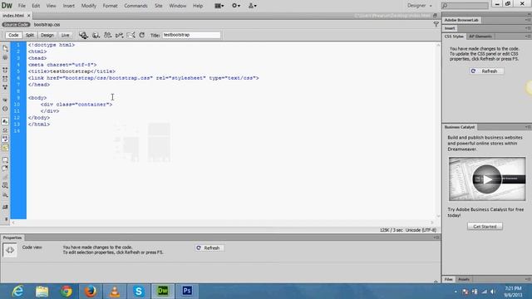Click the W3C validation icon
This screenshot has height=299, width=532.
[119, 35]
